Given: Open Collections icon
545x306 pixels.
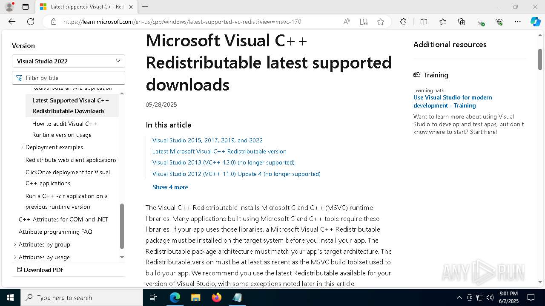Looking at the screenshot, I should pyautogui.click(x=462, y=22).
